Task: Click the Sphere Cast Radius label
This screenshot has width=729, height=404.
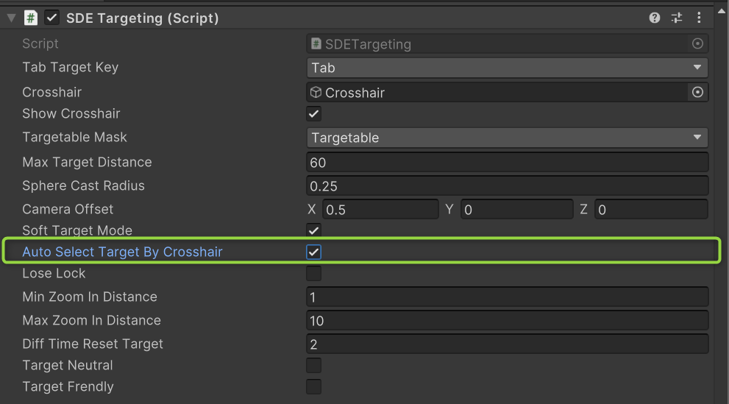Action: click(83, 185)
